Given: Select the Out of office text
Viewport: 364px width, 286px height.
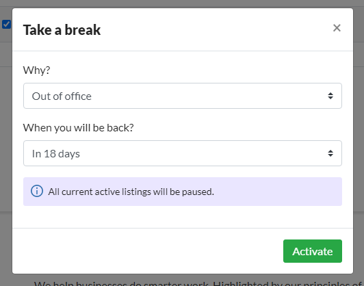Looking at the screenshot, I should click(x=62, y=96).
